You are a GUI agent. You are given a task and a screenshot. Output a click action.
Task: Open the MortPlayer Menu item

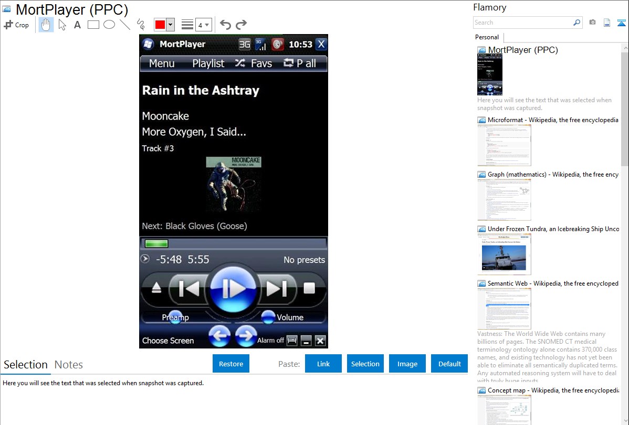tap(162, 63)
